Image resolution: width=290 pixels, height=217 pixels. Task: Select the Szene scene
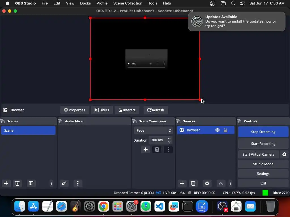point(28,131)
